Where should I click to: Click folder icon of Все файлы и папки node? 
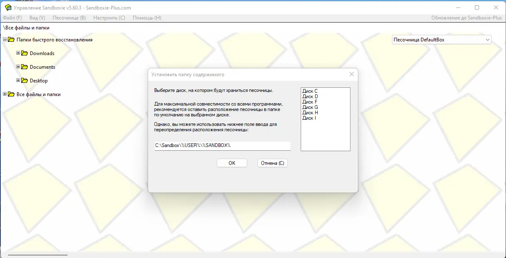(11, 94)
